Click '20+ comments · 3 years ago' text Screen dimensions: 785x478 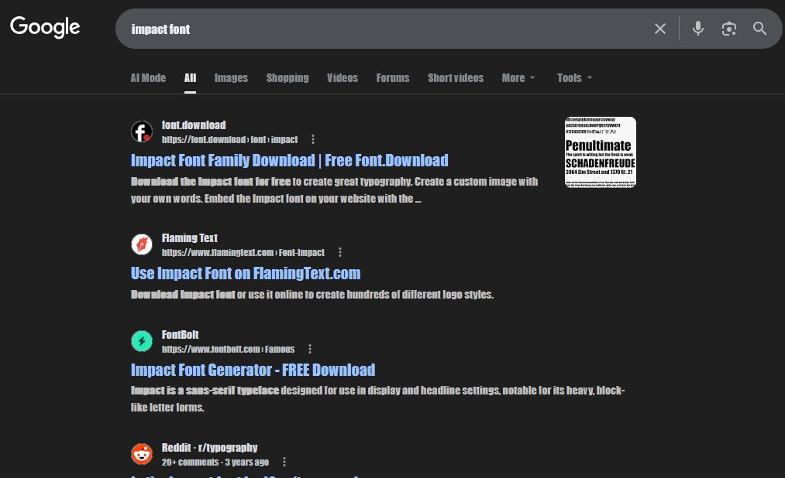tap(215, 462)
